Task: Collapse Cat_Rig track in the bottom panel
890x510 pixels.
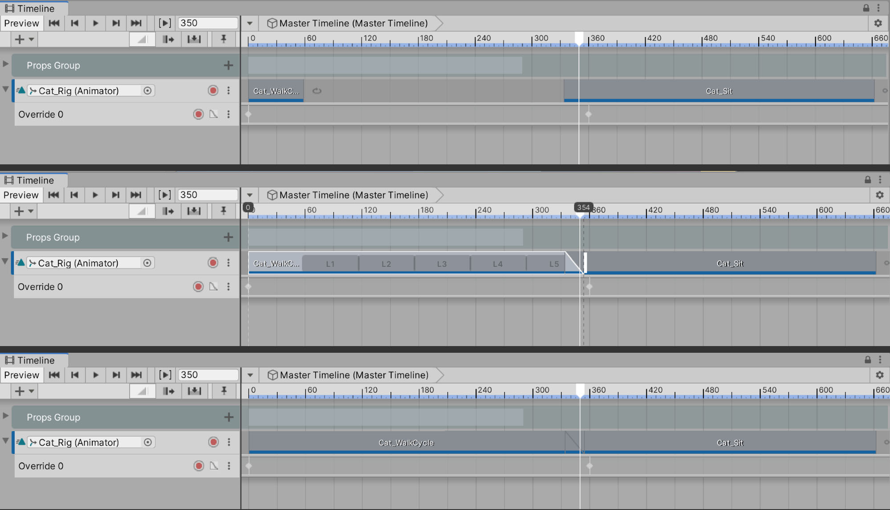Action: 5,441
